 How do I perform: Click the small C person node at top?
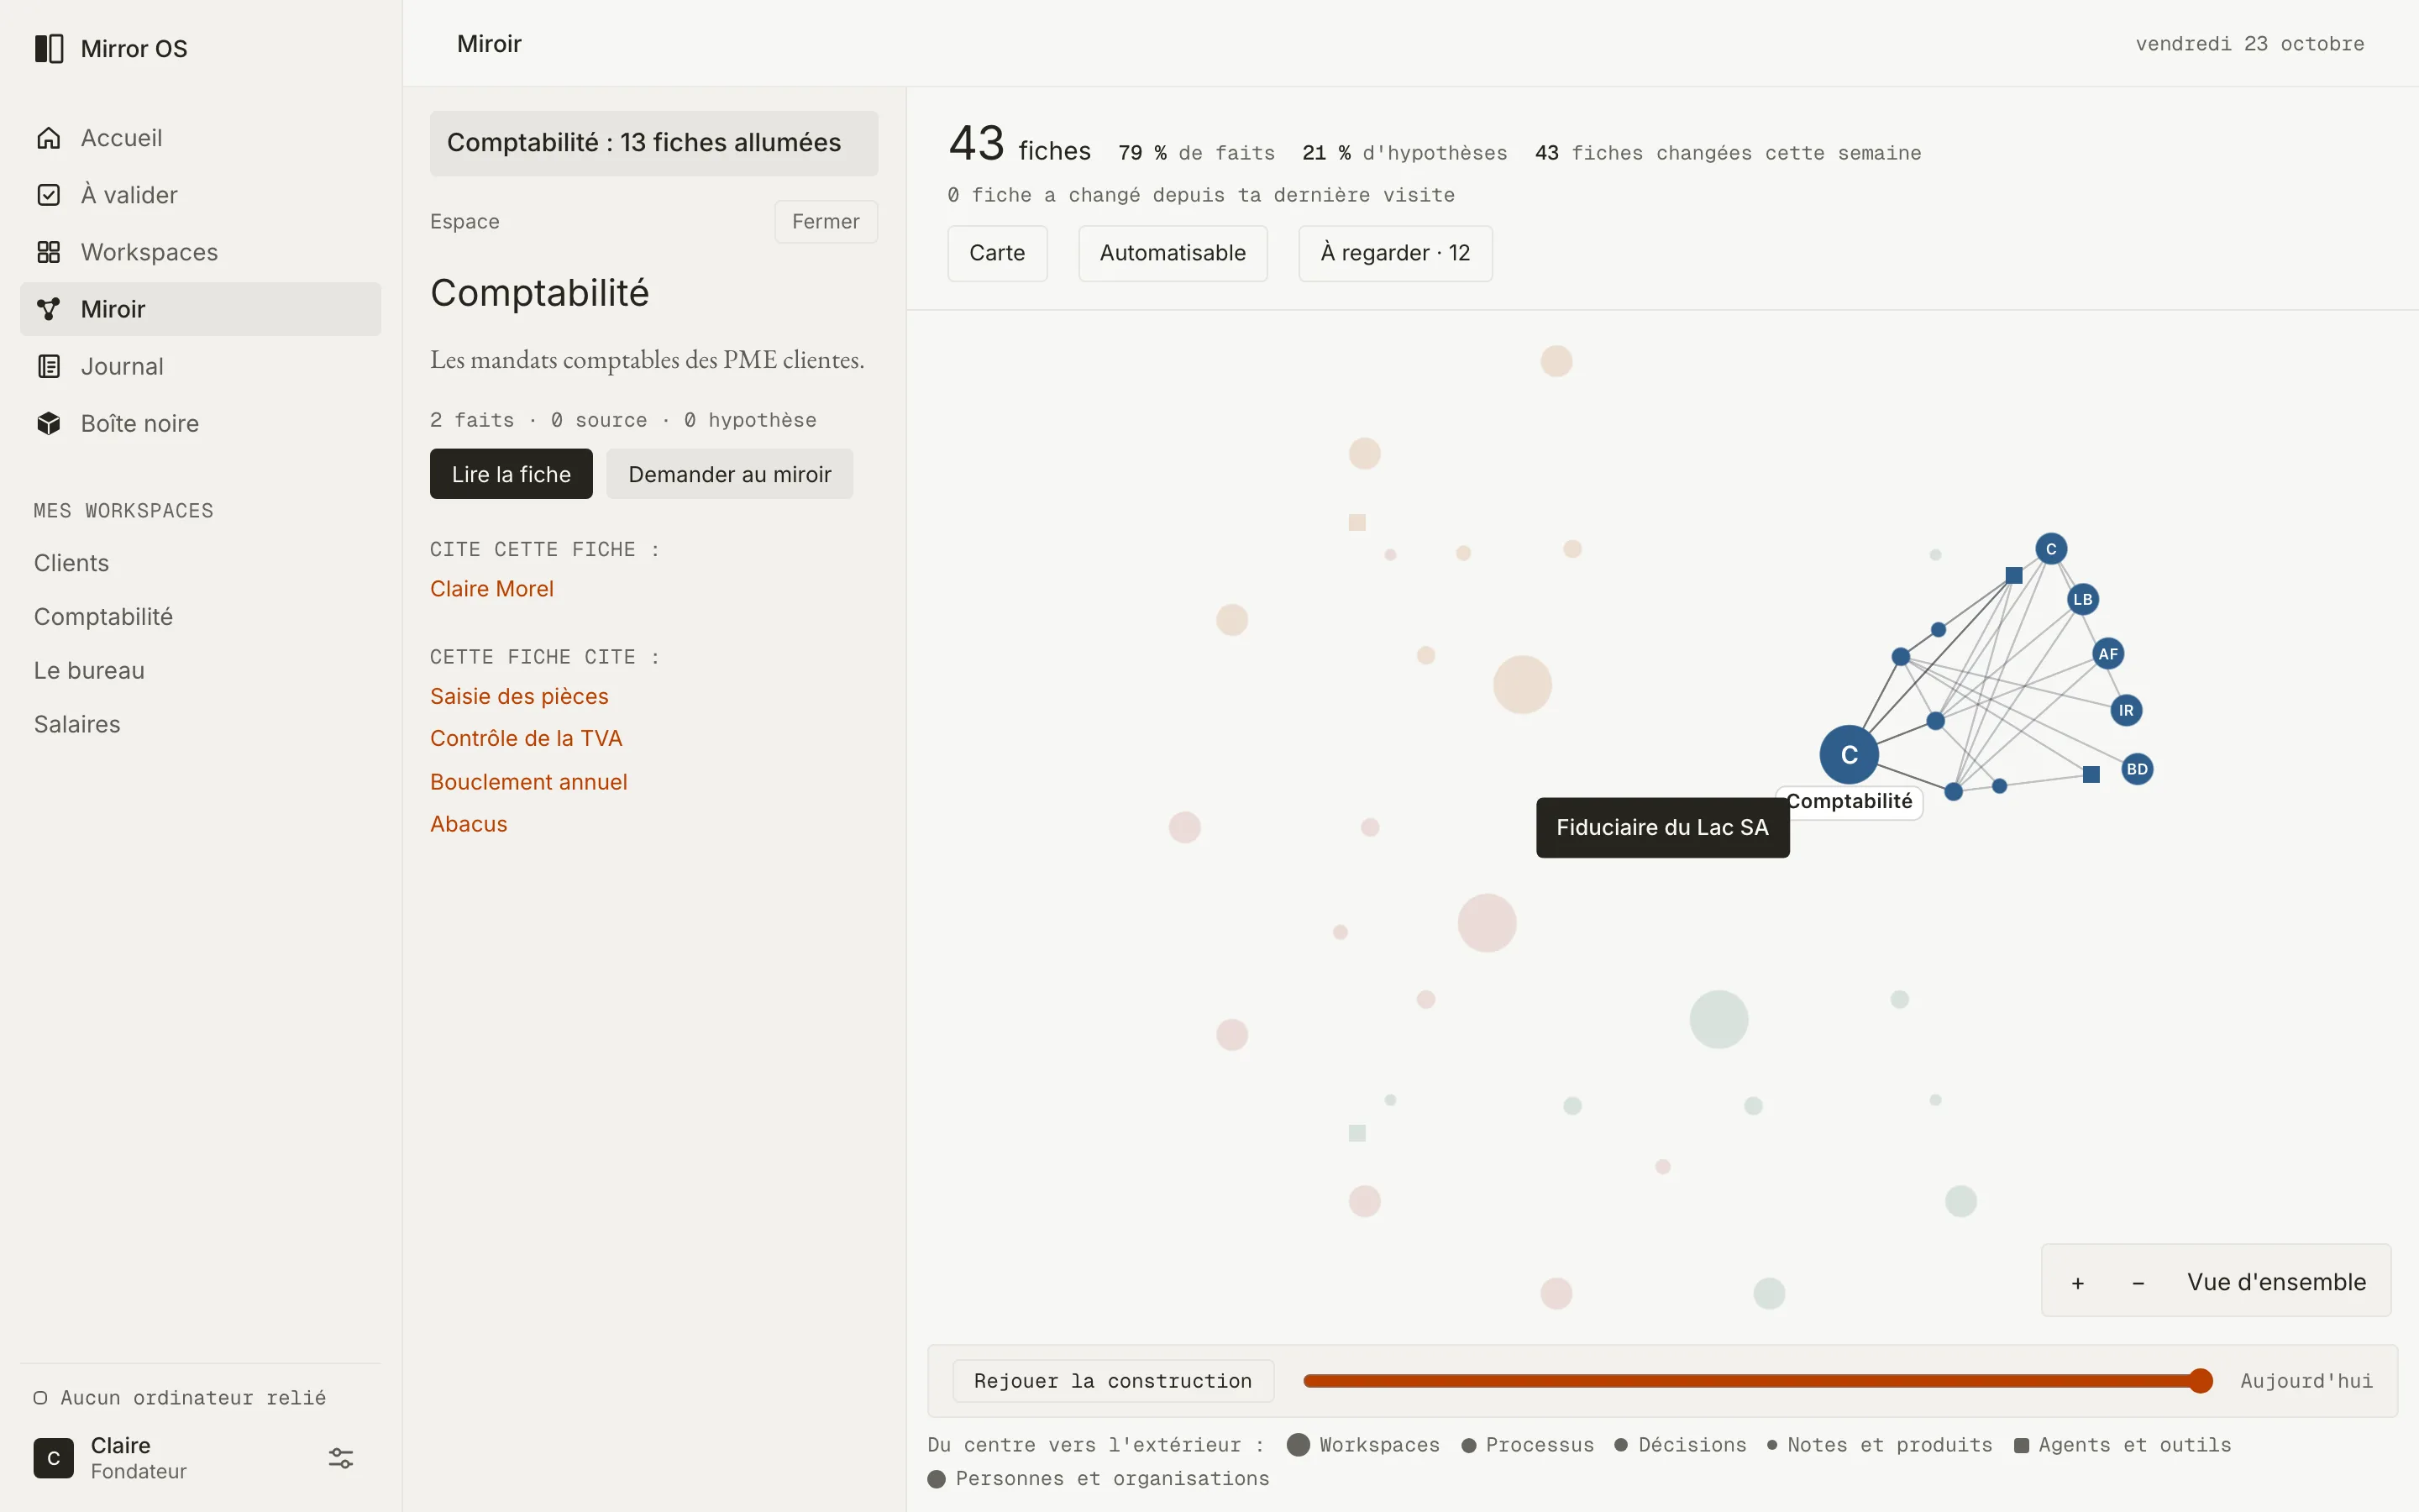tap(2051, 548)
